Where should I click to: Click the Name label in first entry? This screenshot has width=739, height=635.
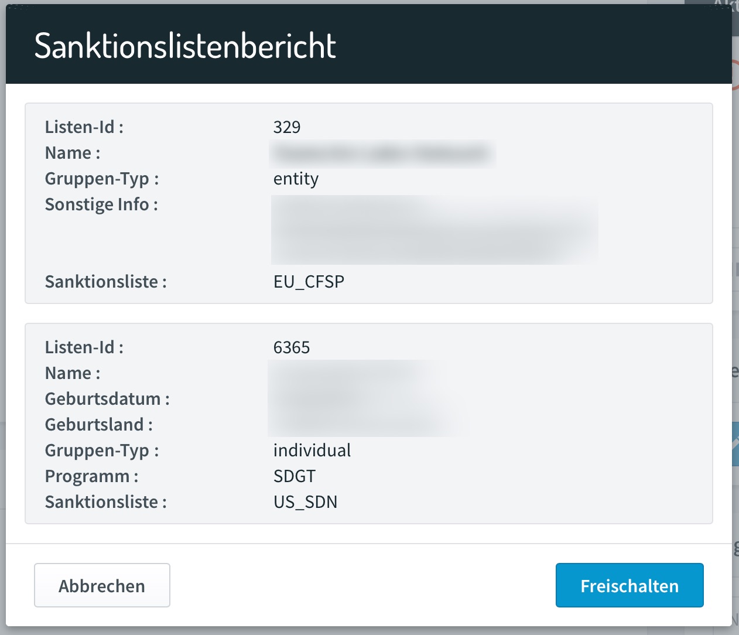(x=73, y=153)
